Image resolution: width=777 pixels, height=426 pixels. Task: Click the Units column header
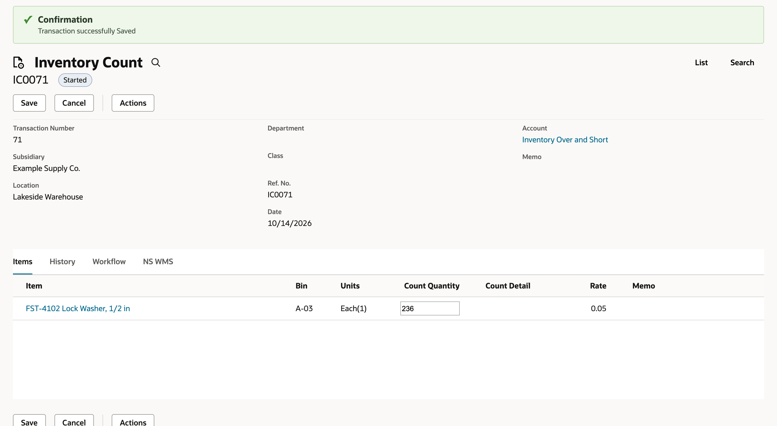point(350,286)
